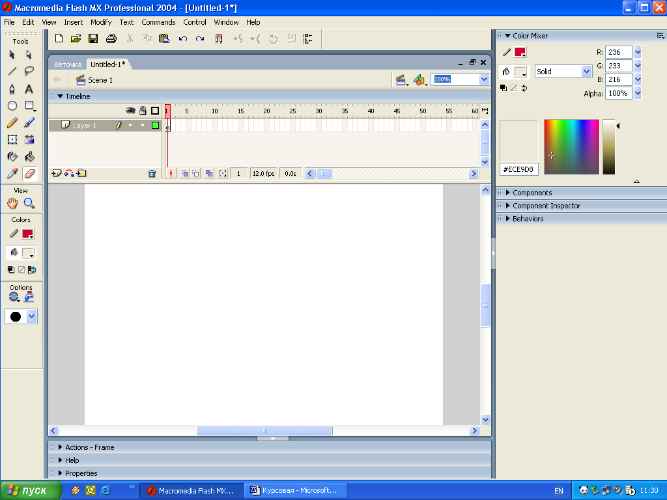This screenshot has height=500, width=667.
Task: Select the Hand tool
Action: coord(12,203)
